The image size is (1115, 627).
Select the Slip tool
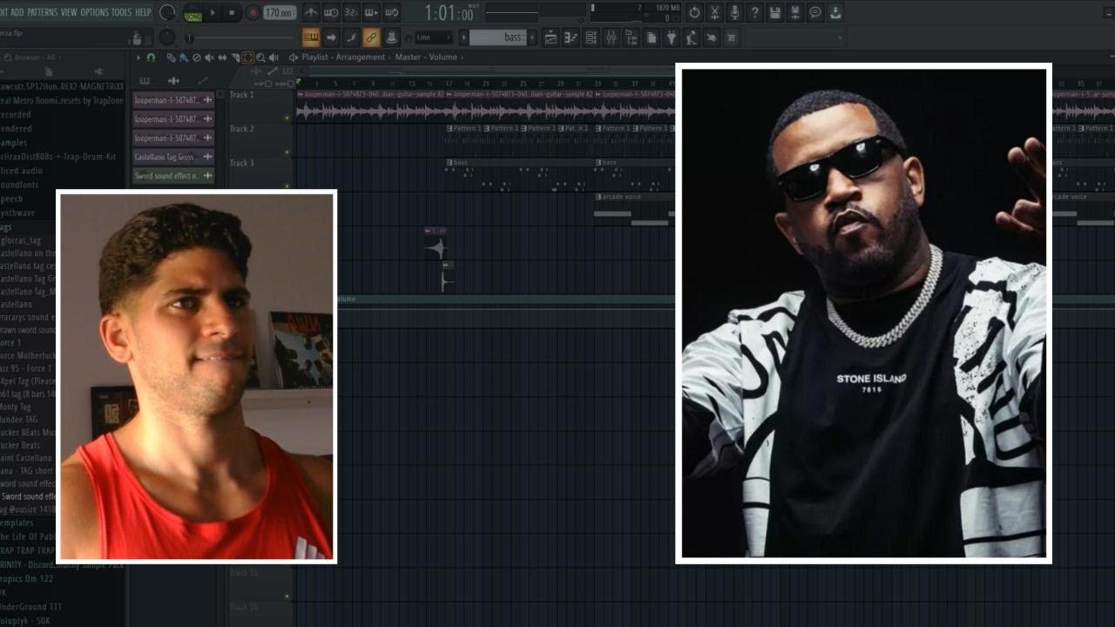(x=222, y=57)
